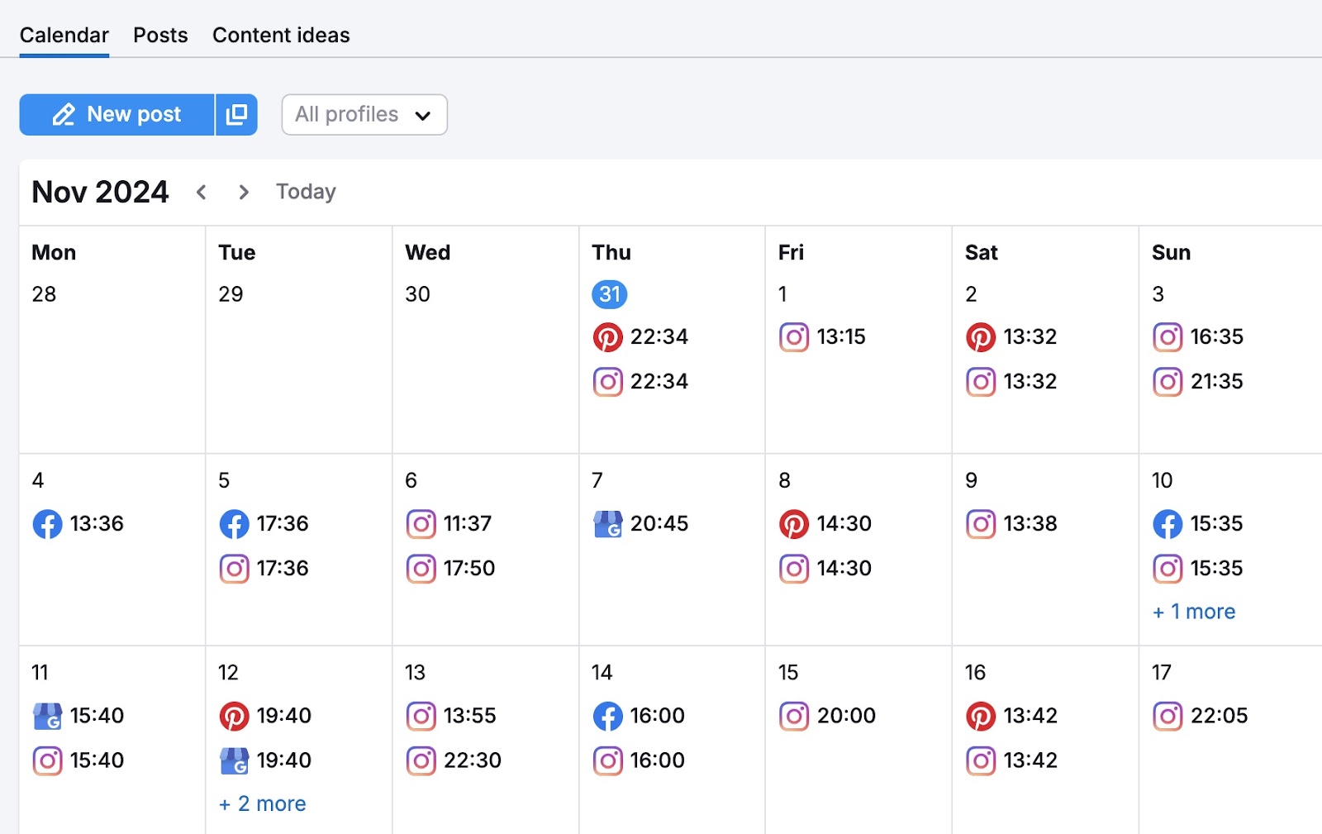
Task: Open the Content ideas tab
Action: [280, 35]
